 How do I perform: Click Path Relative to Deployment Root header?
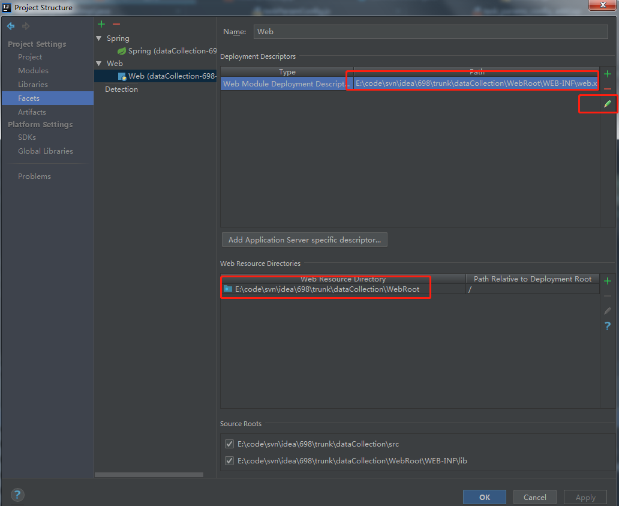pyautogui.click(x=533, y=279)
